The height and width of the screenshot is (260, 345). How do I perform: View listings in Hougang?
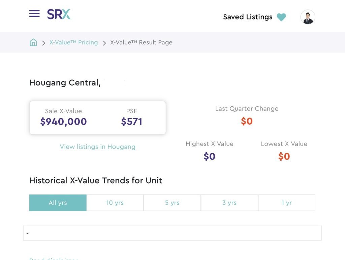click(97, 147)
